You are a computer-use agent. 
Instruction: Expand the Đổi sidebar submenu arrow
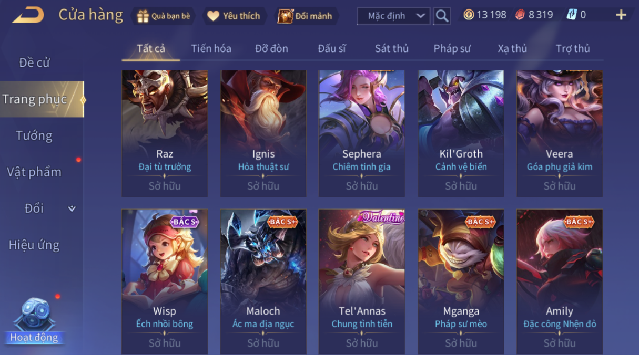pyautogui.click(x=72, y=208)
